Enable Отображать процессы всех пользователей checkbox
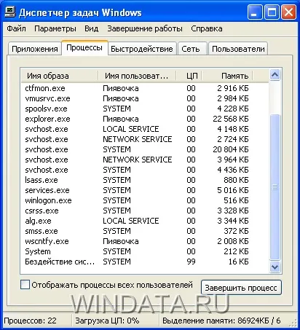Image resolution: width=300 pixels, height=330 pixels. [25, 285]
